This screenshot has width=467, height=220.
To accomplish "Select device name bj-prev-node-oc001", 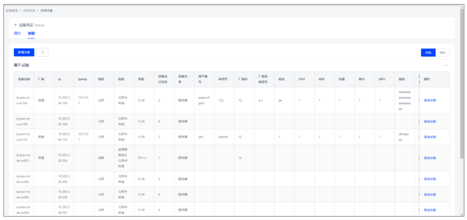I will [x=23, y=158].
